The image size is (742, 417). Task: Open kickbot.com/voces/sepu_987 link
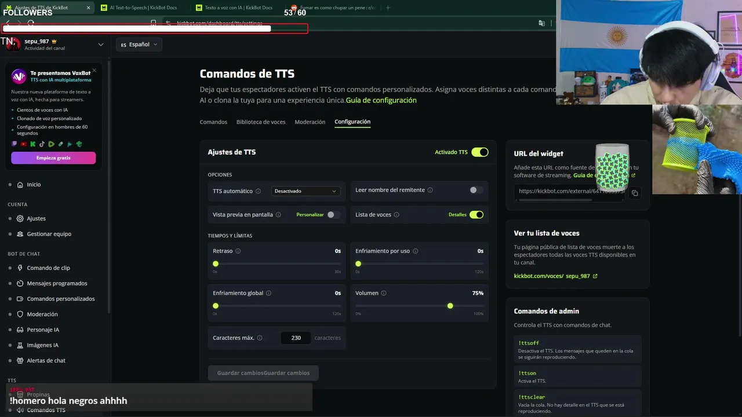click(555, 276)
